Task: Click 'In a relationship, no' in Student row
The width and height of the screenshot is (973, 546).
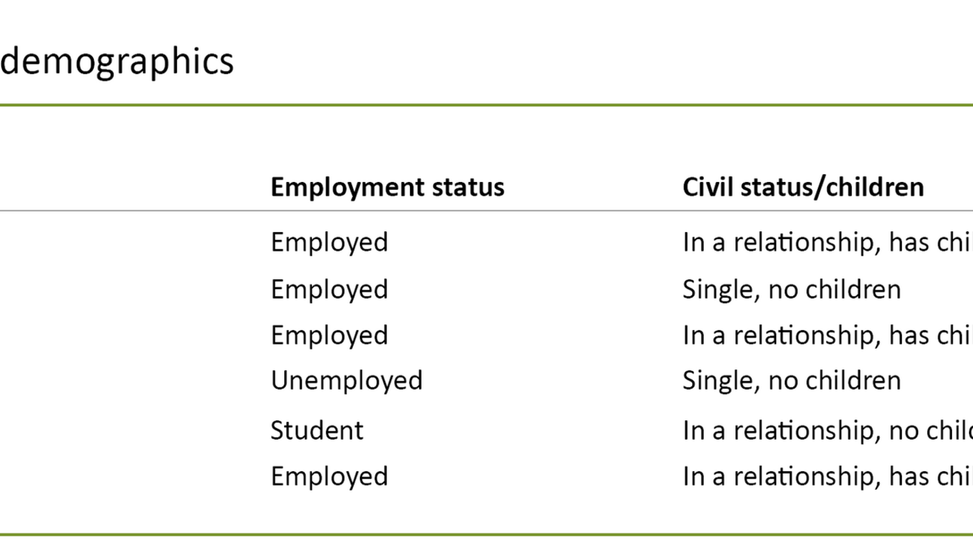Action: [828, 431]
